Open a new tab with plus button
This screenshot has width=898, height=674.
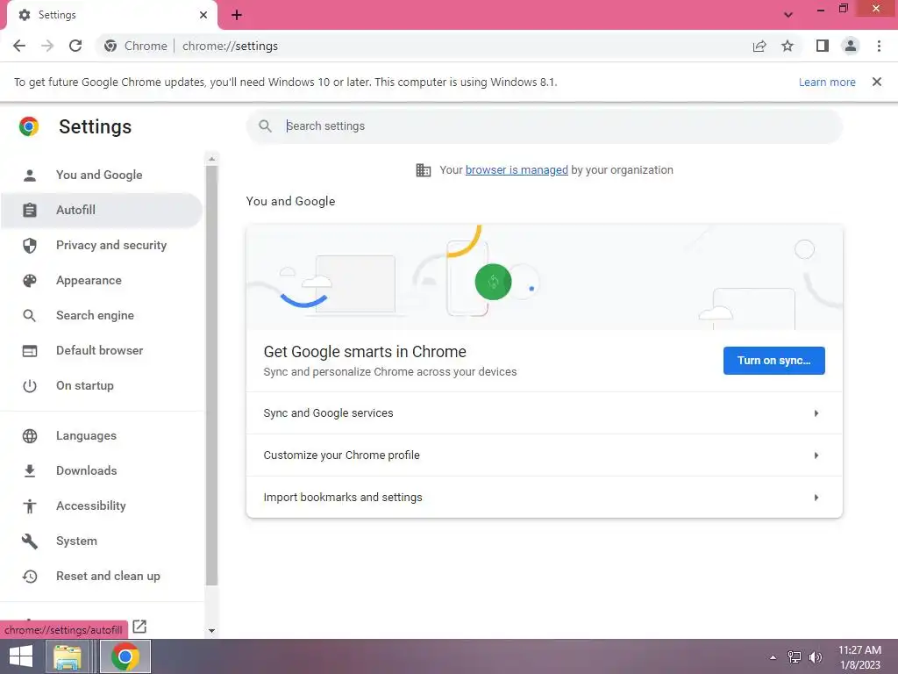237,15
